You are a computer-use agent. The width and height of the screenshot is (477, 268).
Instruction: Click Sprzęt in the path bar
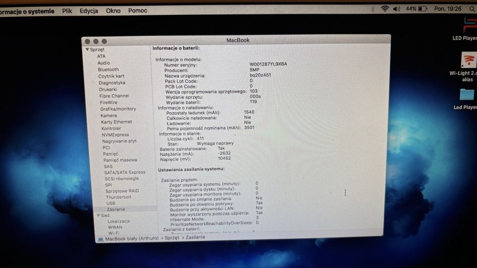(x=172, y=238)
